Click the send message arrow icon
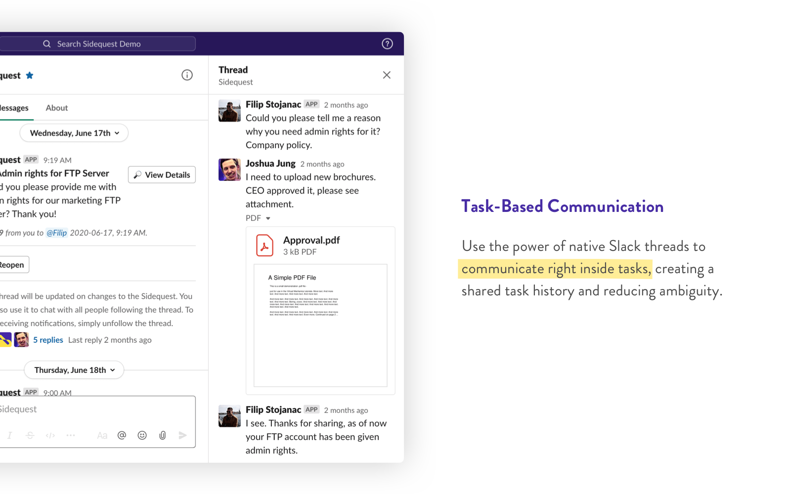Image resolution: width=791 pixels, height=494 pixels. (182, 435)
